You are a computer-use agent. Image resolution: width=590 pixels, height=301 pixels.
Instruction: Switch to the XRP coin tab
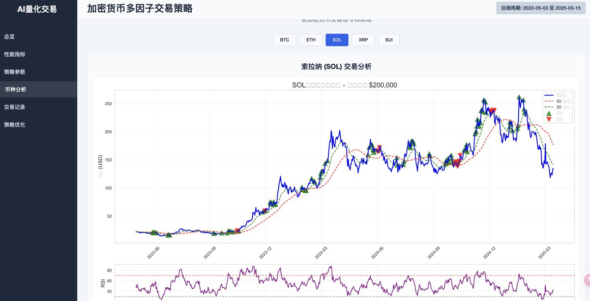click(363, 40)
